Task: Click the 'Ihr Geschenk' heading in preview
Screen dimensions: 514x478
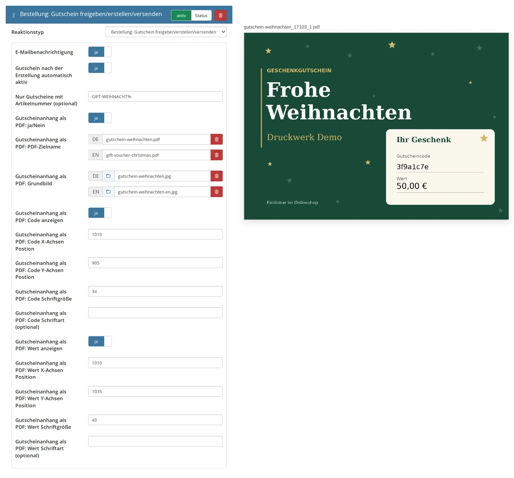Action: point(424,139)
